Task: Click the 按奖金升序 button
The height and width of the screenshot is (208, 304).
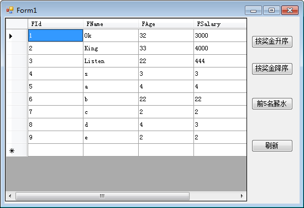Action: coord(272,41)
